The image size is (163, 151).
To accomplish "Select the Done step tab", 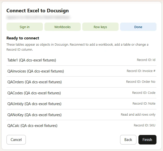I will coord(138,27).
